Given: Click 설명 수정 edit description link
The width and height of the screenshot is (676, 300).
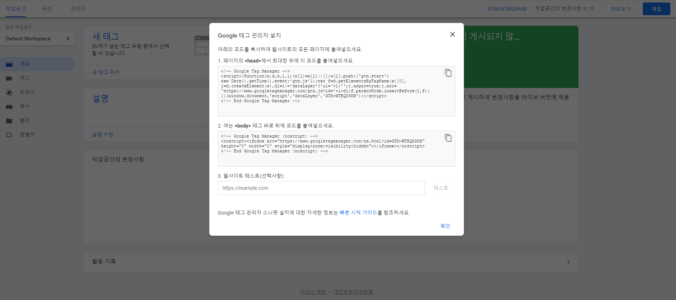Looking at the screenshot, I should pos(103,134).
